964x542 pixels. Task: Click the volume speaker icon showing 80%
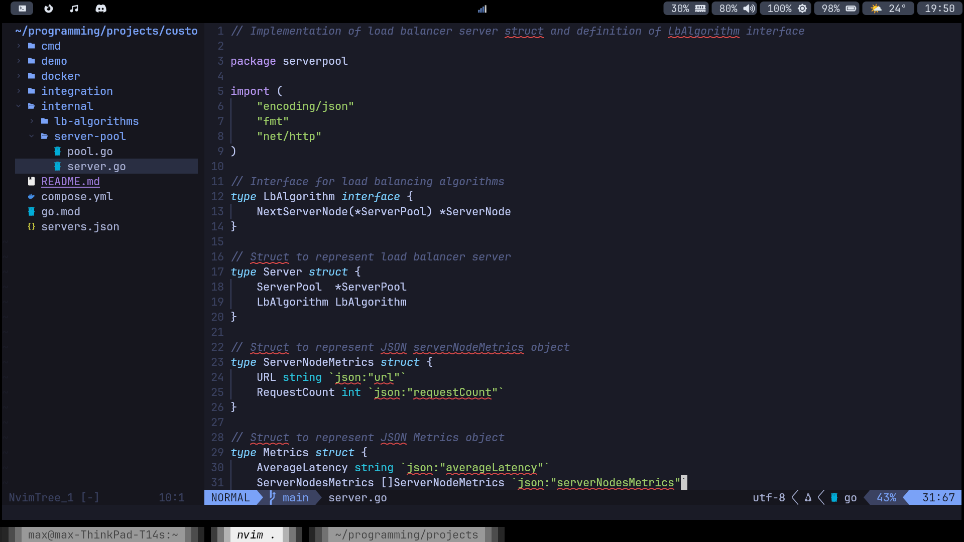click(749, 9)
